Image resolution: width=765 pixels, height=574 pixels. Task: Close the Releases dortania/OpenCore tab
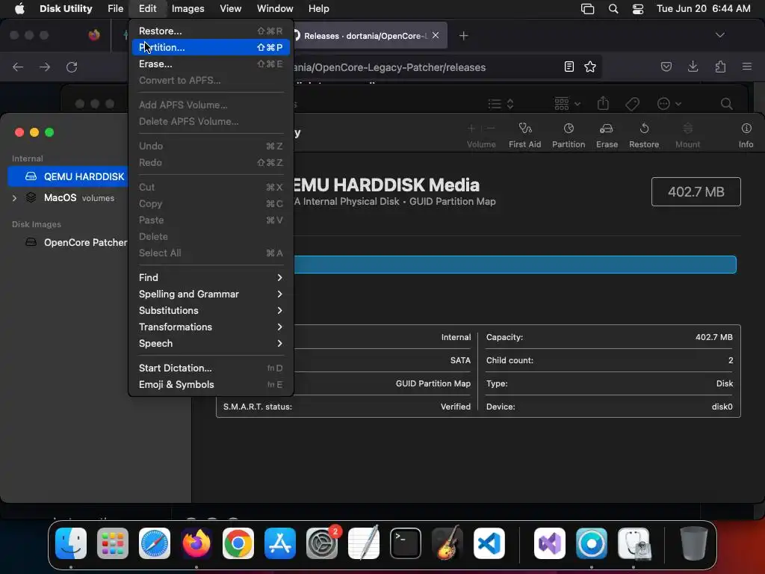point(436,36)
